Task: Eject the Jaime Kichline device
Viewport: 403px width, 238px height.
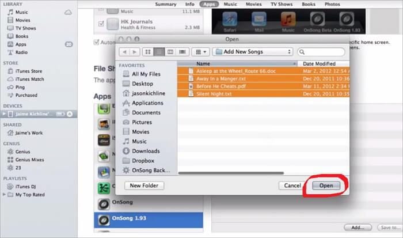Action: [x=70, y=114]
